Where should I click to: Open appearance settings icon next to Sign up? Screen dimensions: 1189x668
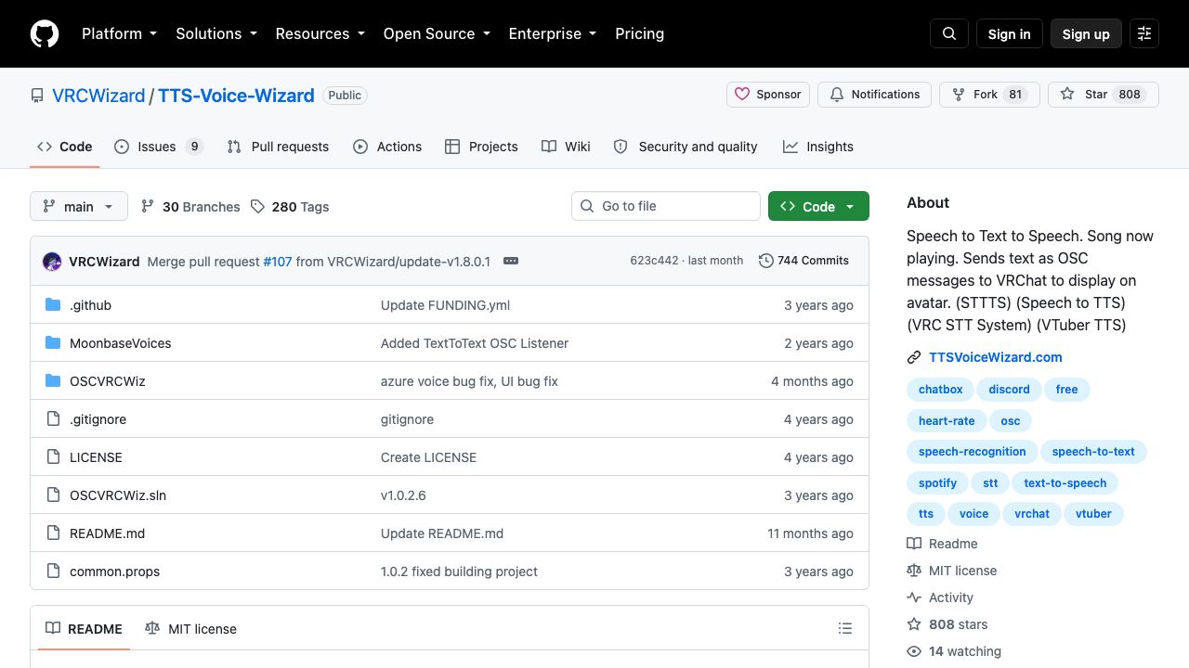click(x=1144, y=33)
